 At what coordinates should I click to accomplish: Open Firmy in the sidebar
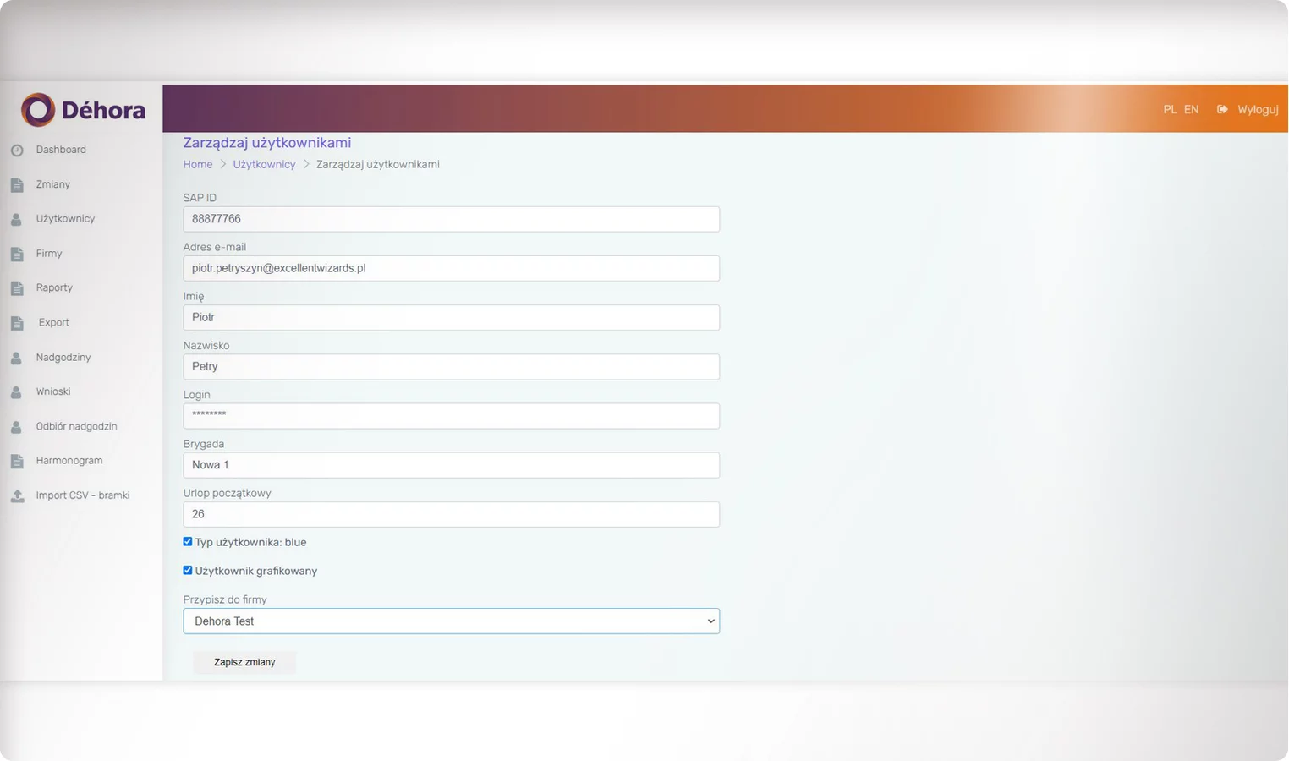(x=49, y=254)
